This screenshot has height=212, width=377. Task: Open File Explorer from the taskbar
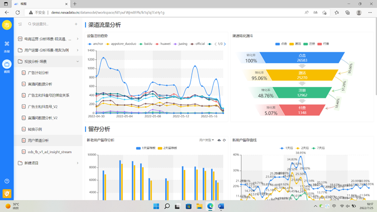click(x=199, y=206)
